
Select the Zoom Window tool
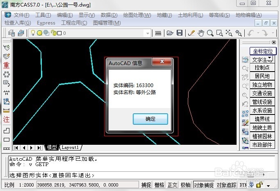(219, 33)
